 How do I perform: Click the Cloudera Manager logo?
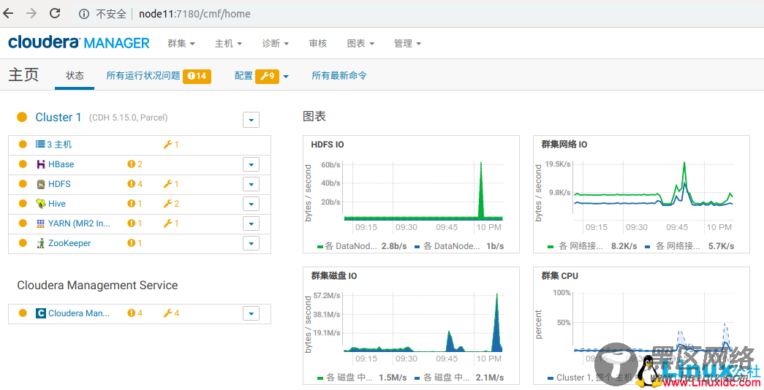pyautogui.click(x=79, y=43)
